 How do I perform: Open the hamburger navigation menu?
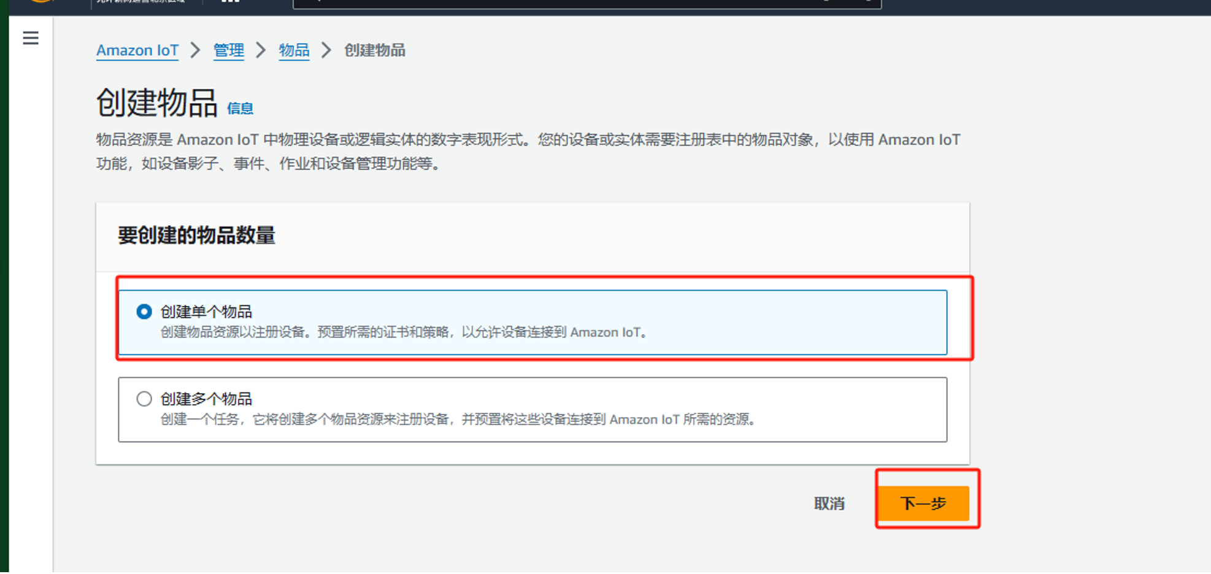[31, 38]
